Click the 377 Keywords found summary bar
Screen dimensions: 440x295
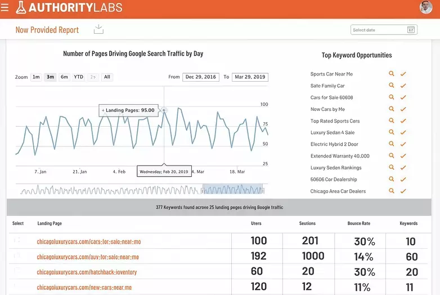[x=219, y=207]
